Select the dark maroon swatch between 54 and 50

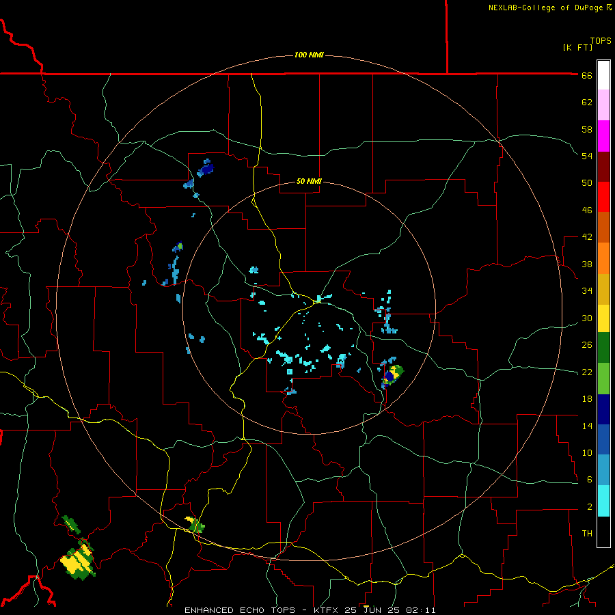click(x=603, y=166)
